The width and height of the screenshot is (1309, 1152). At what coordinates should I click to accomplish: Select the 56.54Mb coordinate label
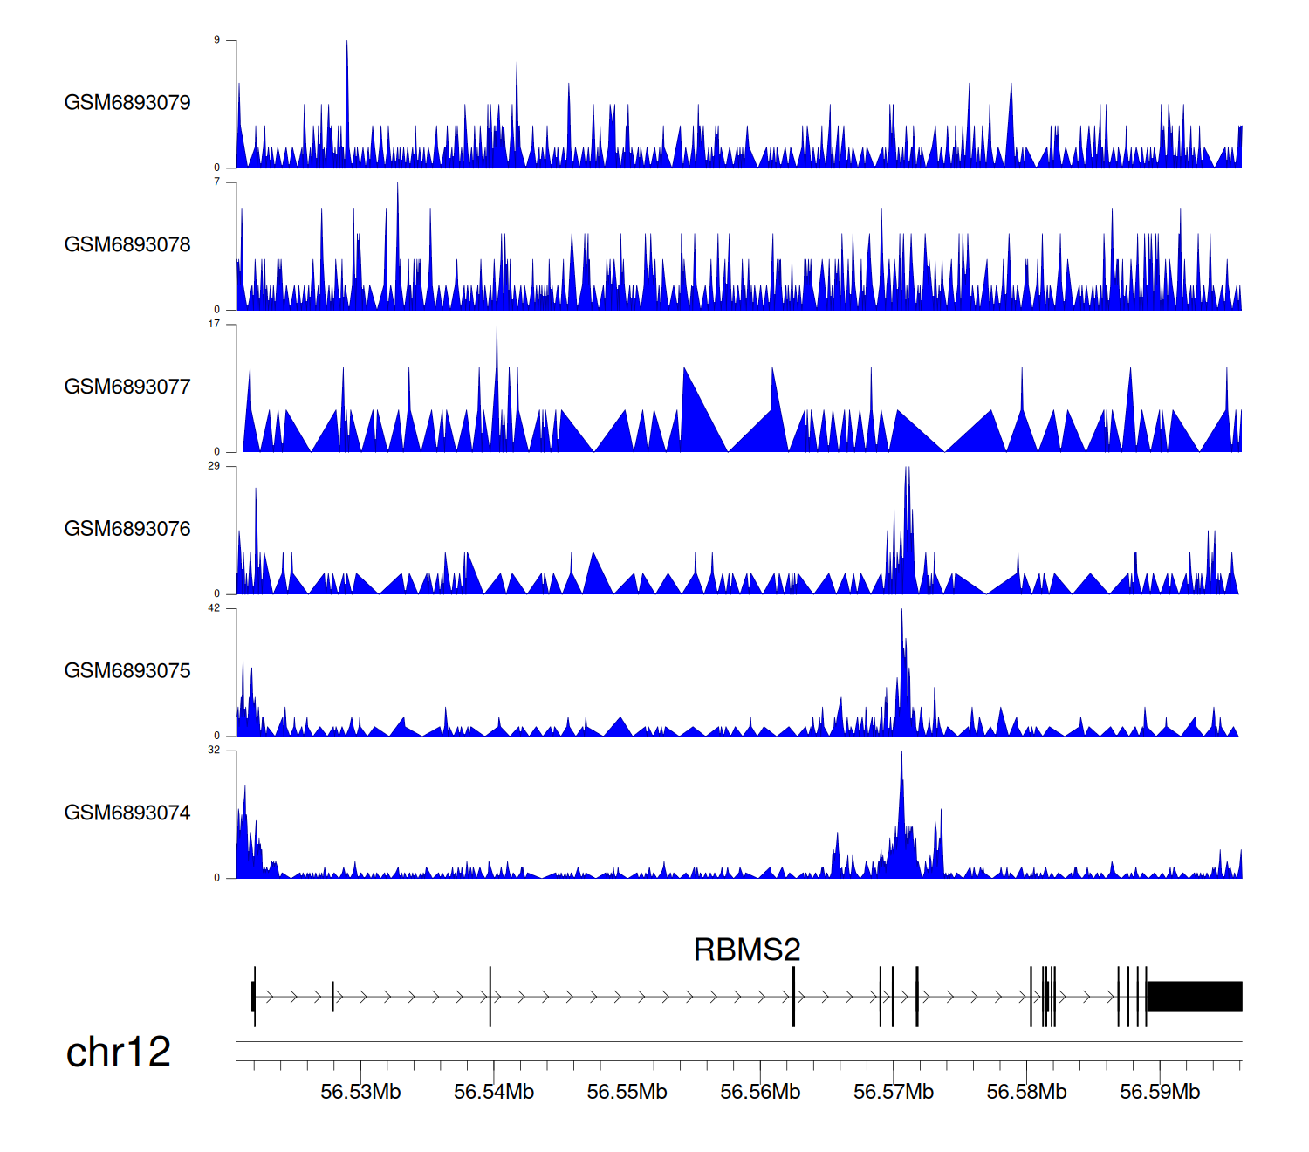click(x=494, y=1092)
